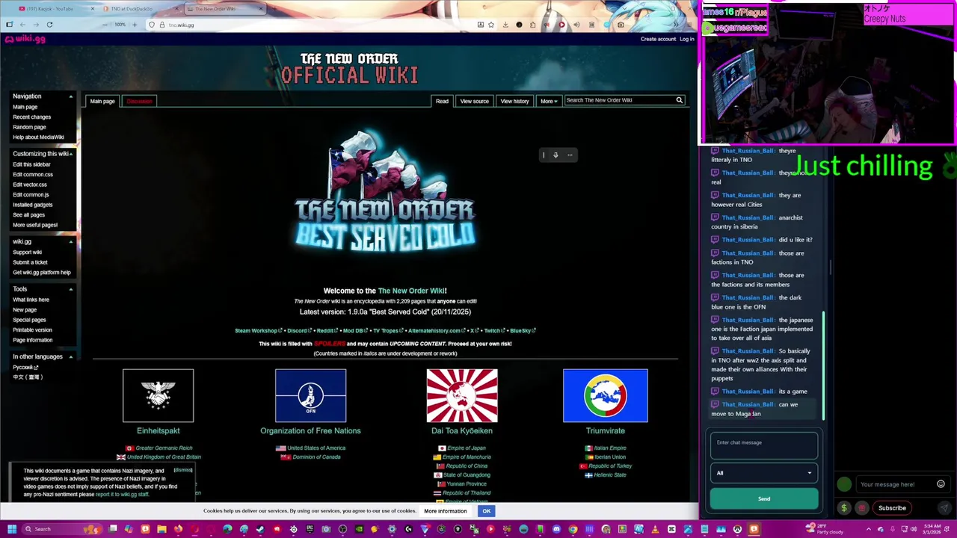
Task: Open Einheitspakt flag image
Action: click(158, 395)
